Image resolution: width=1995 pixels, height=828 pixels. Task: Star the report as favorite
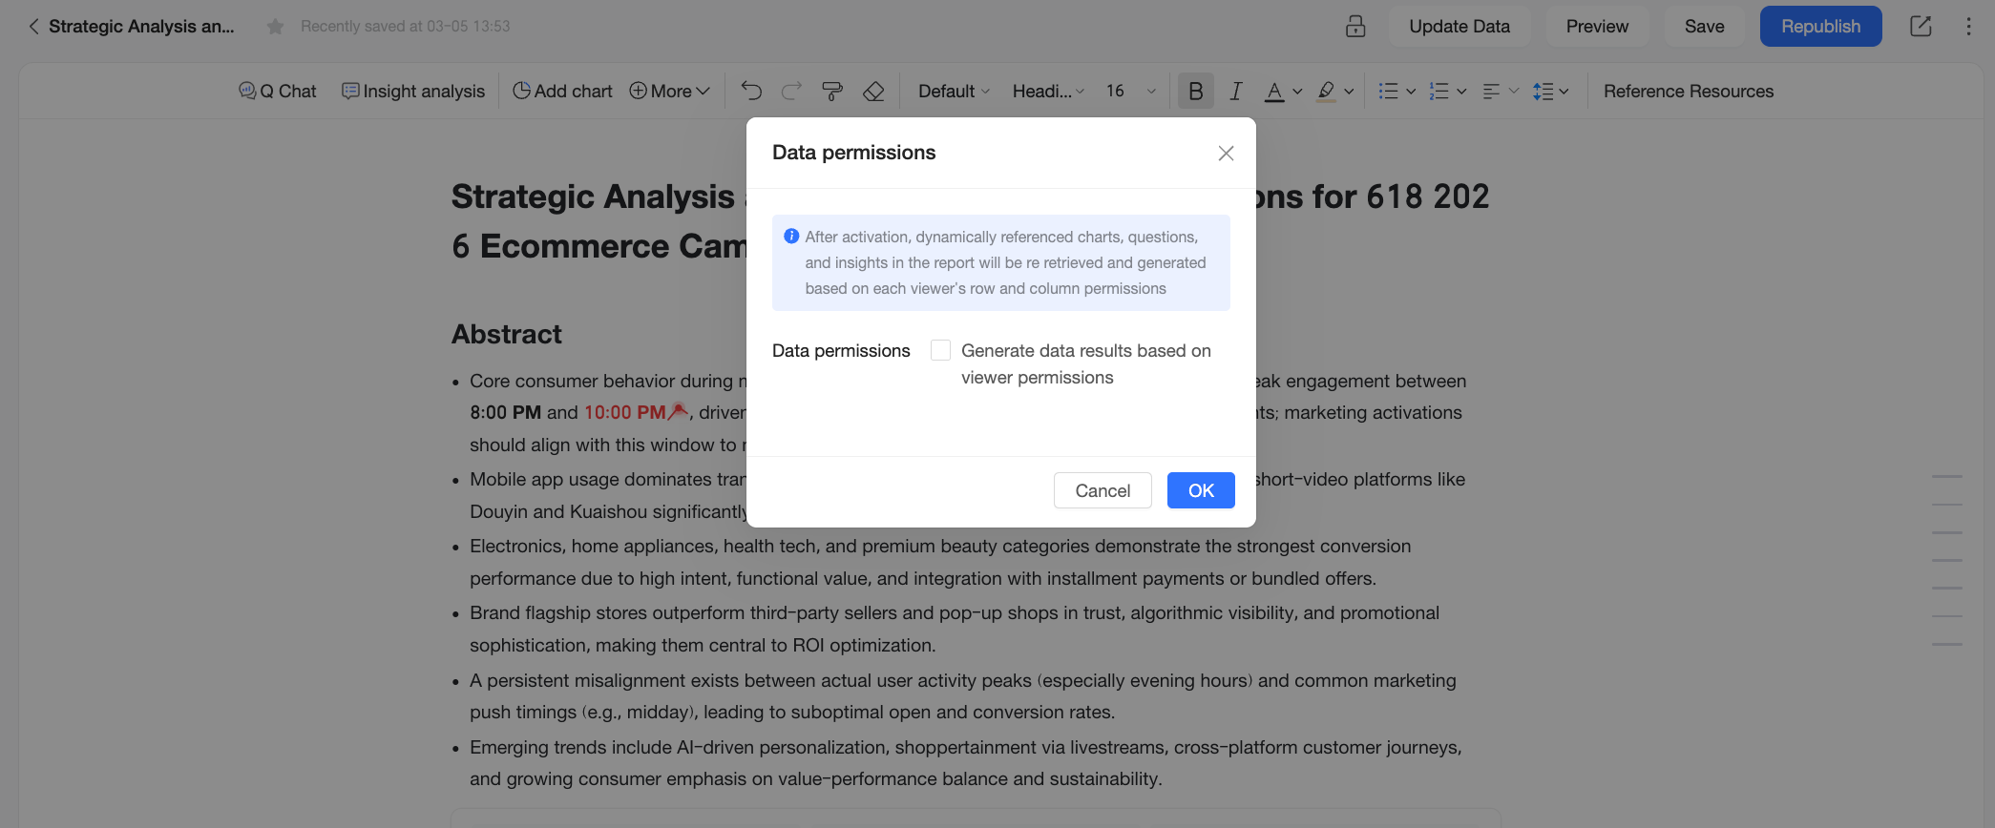(276, 27)
